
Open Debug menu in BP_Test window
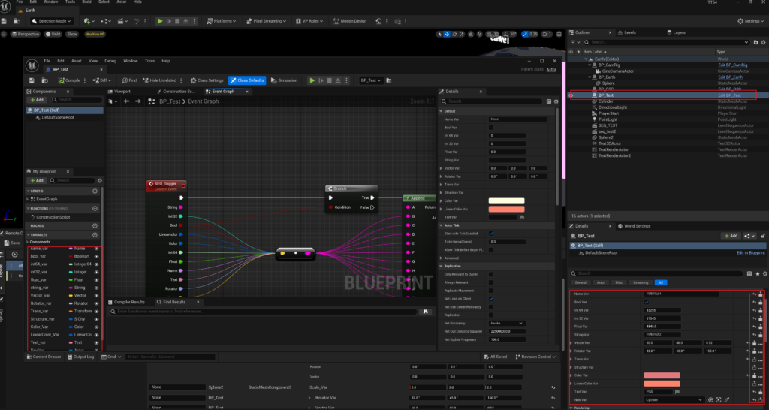click(110, 61)
